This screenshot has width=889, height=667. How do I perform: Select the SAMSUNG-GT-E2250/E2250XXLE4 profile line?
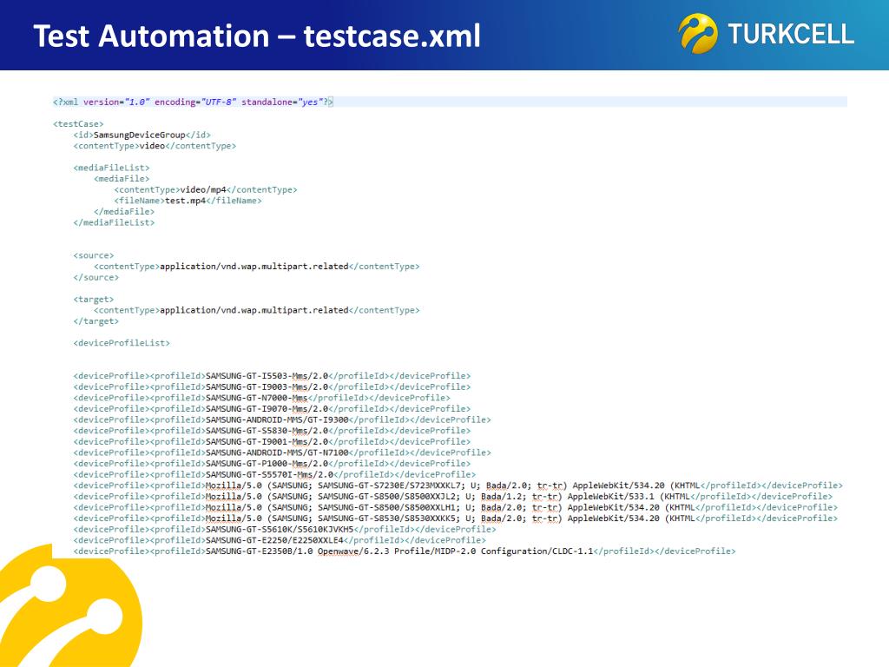tap(280, 540)
